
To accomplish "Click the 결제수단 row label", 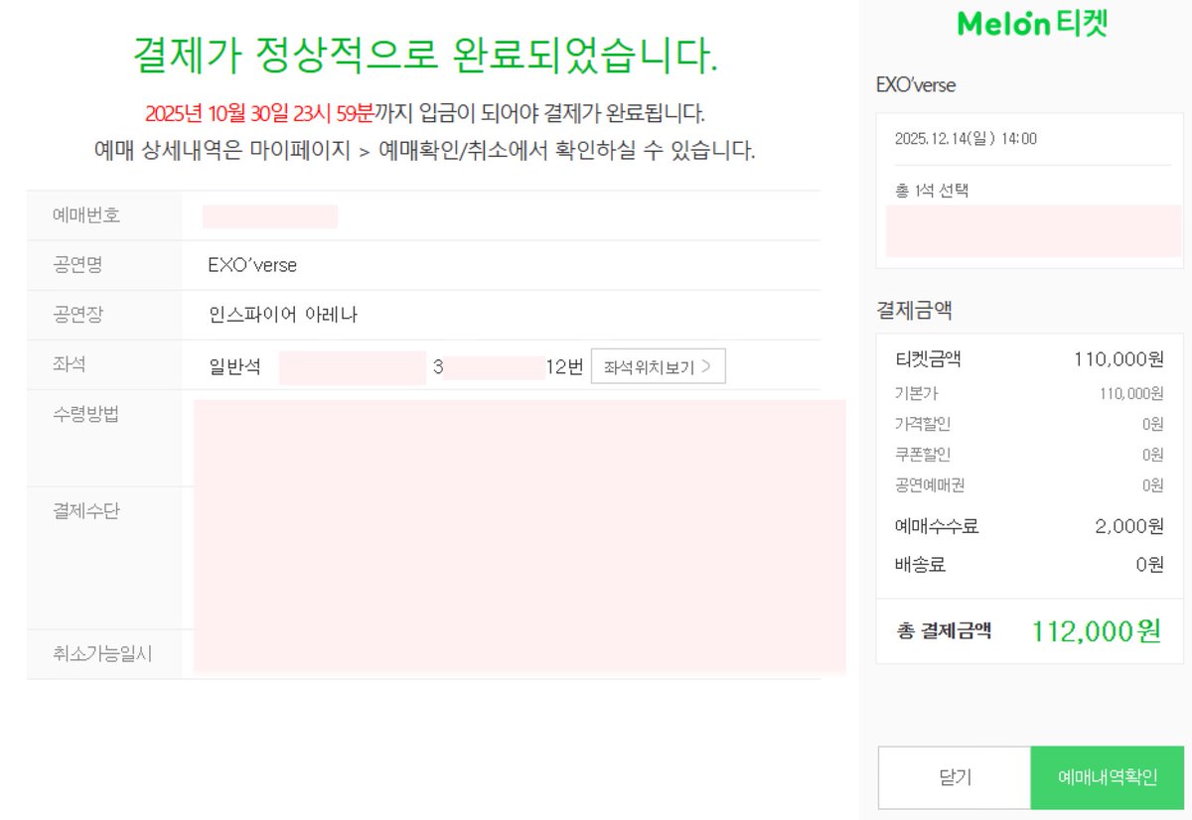I will click(x=86, y=511).
